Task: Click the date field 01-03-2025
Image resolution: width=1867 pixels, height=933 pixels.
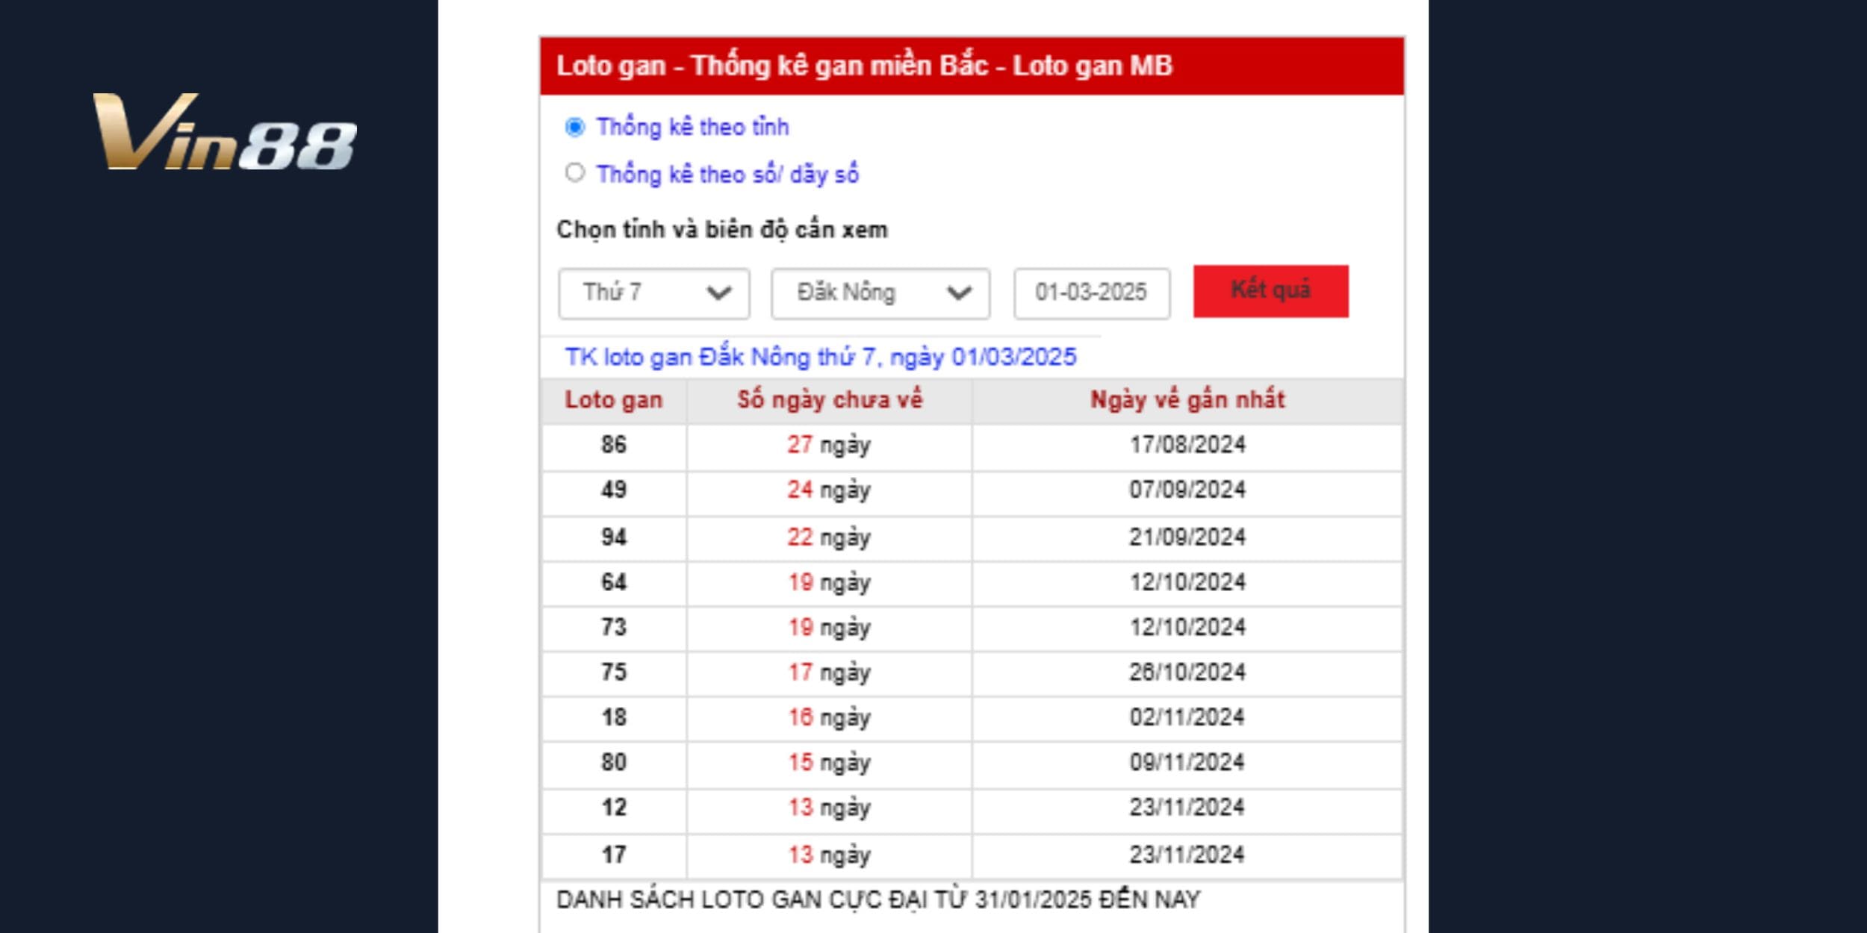Action: (x=1091, y=293)
